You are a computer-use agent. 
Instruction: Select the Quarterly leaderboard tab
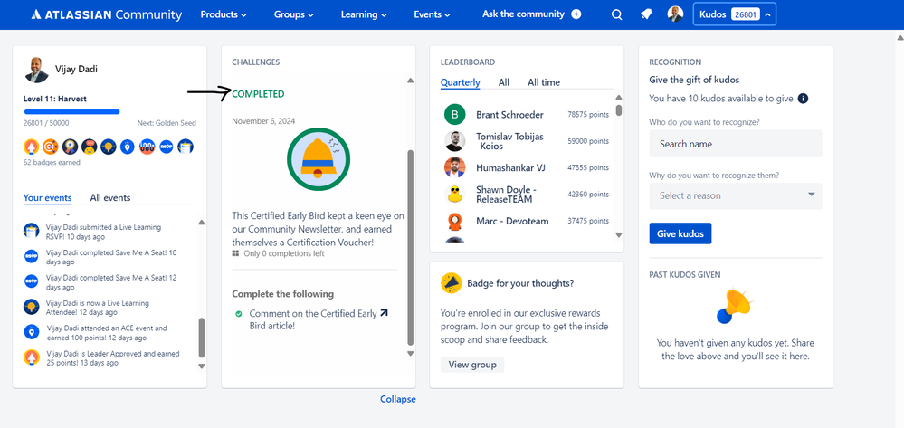pos(460,82)
